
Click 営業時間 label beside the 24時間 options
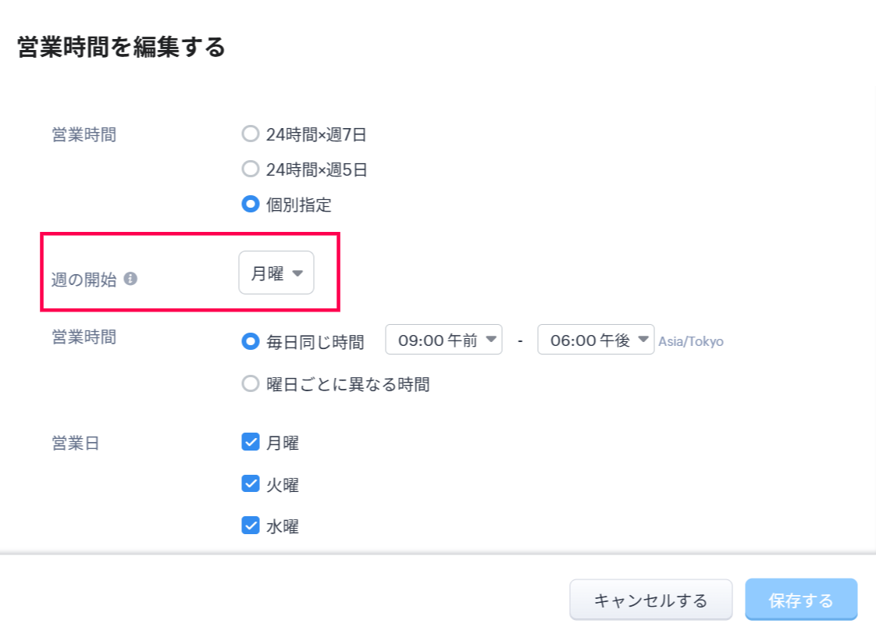point(84,134)
